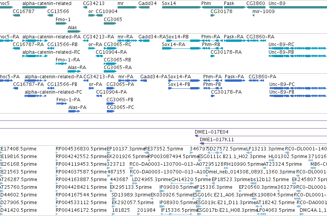Select the CG10904-RA transcript

coord(99,56)
